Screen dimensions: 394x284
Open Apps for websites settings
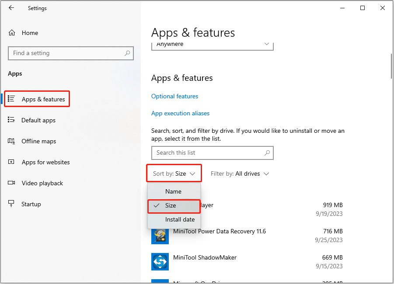(45, 162)
